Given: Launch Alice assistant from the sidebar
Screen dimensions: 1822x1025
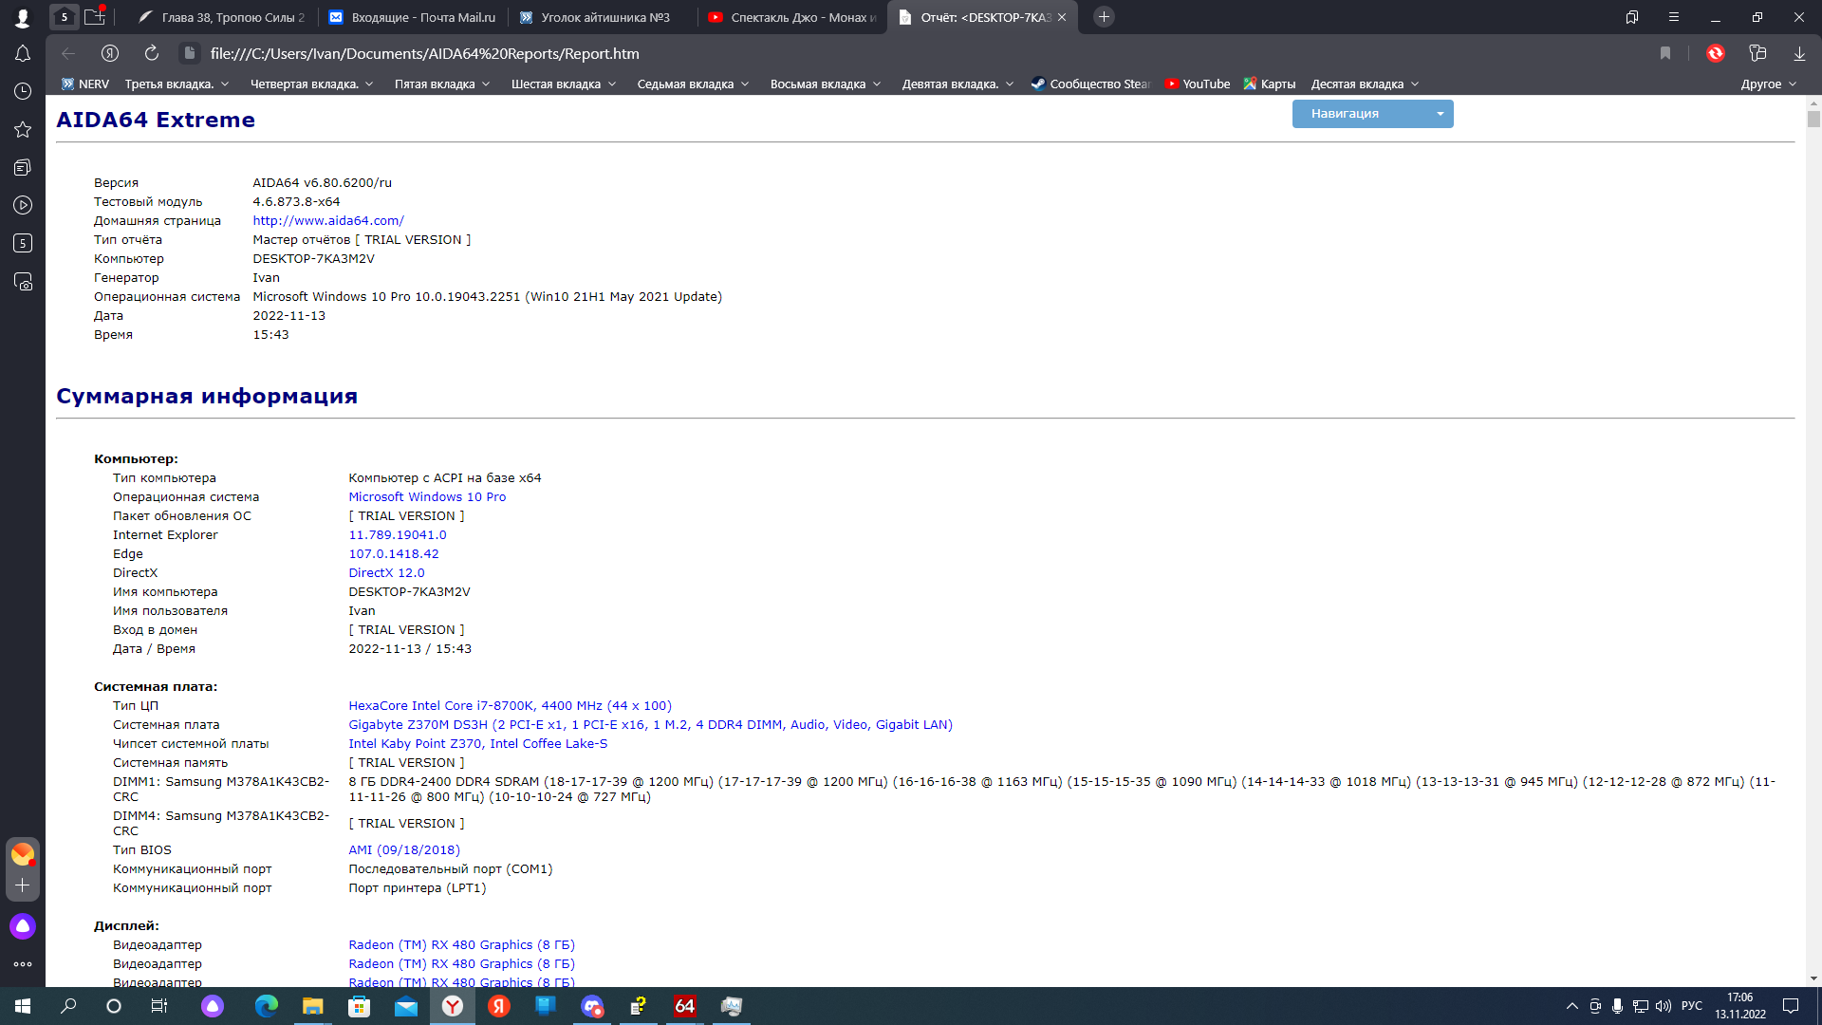Looking at the screenshot, I should tap(23, 926).
